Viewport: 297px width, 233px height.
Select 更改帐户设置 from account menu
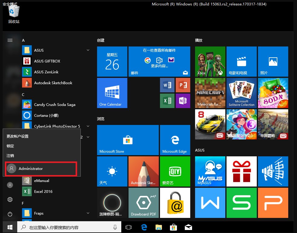[18, 136]
